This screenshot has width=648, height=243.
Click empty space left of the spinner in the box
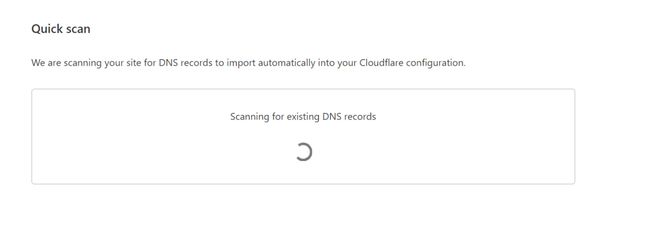pos(162,152)
